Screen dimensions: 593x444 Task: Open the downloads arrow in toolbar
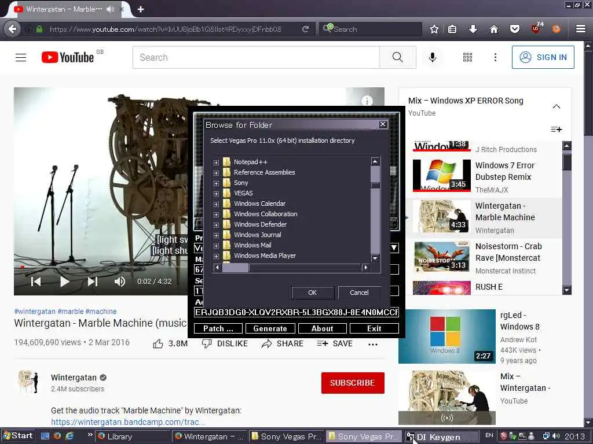(473, 29)
